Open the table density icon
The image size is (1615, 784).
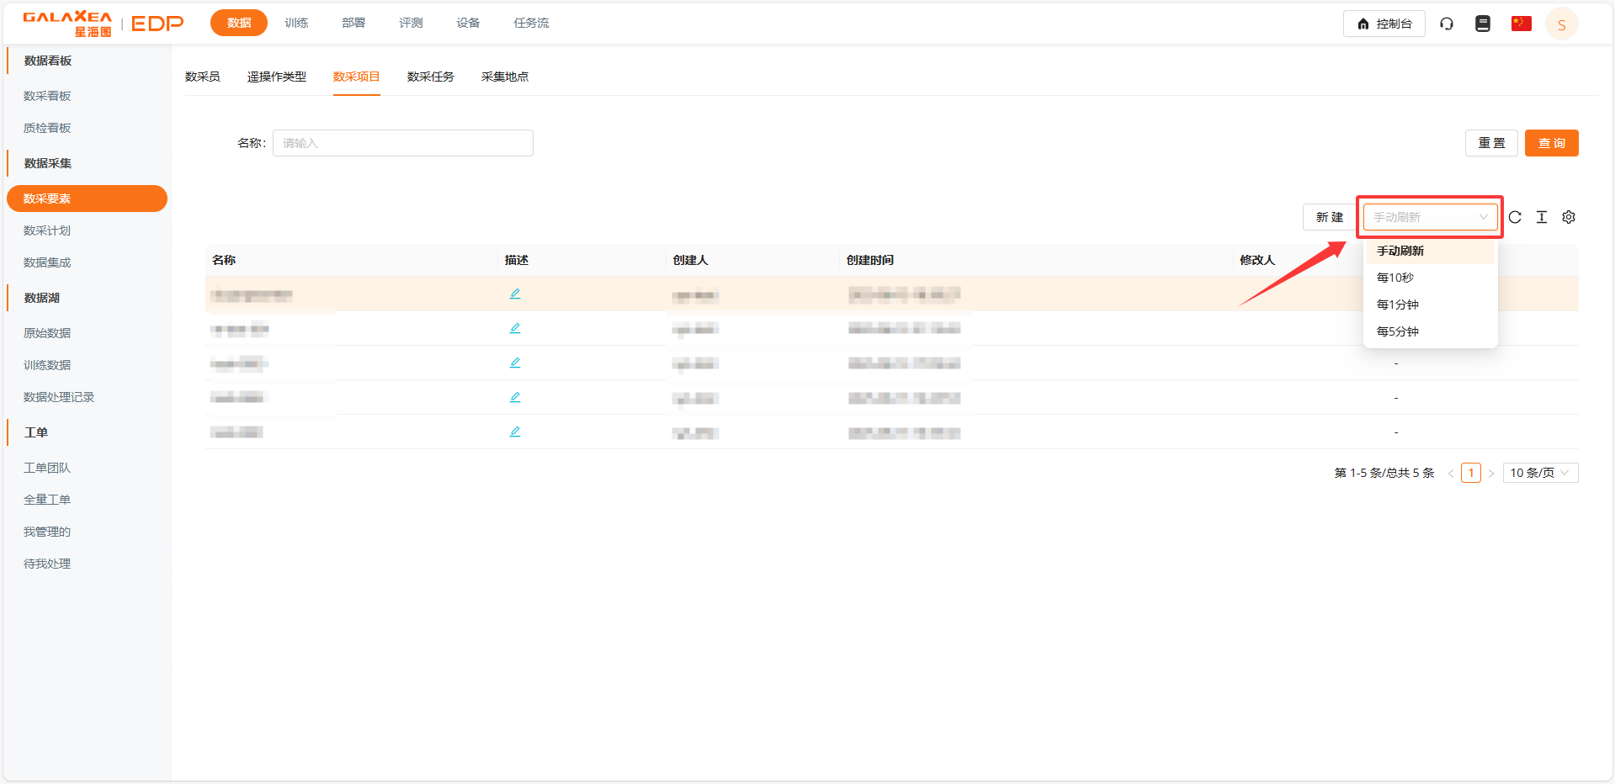coord(1542,217)
